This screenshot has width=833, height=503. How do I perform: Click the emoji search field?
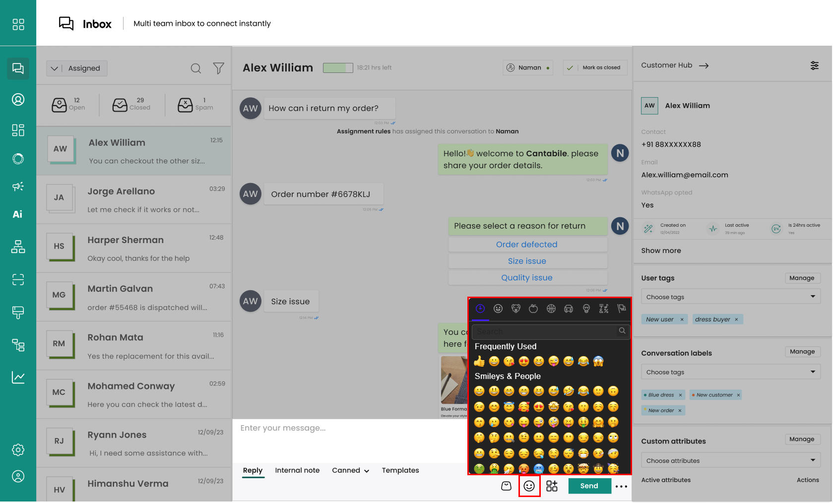pos(545,331)
